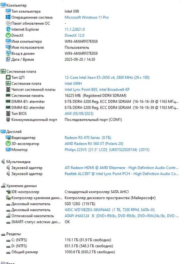Screen dimensions: 193x264
Task: Click the speaker icon beside Мультимедиа
Action: (x=3, y=162)
